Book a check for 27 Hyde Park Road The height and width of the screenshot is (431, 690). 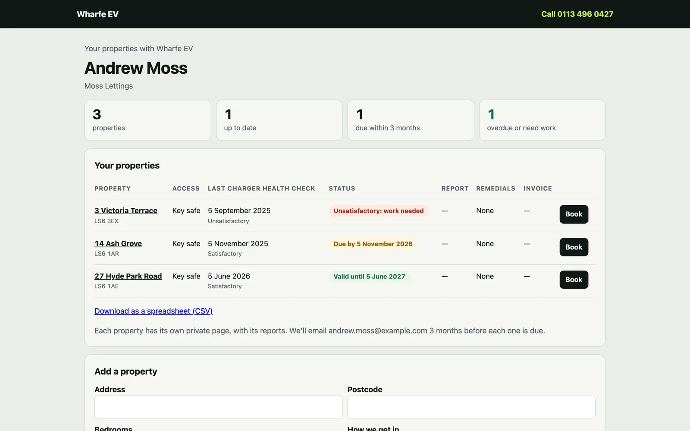click(574, 280)
